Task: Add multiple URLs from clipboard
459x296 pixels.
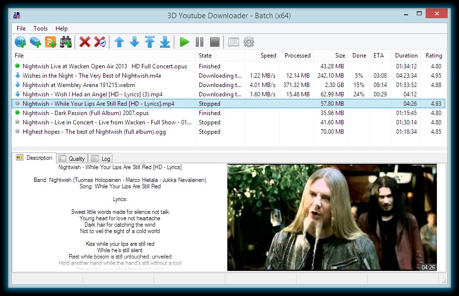Action: click(x=35, y=42)
